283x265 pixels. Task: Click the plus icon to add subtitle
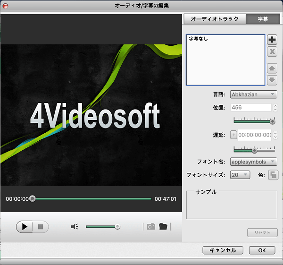click(x=272, y=39)
